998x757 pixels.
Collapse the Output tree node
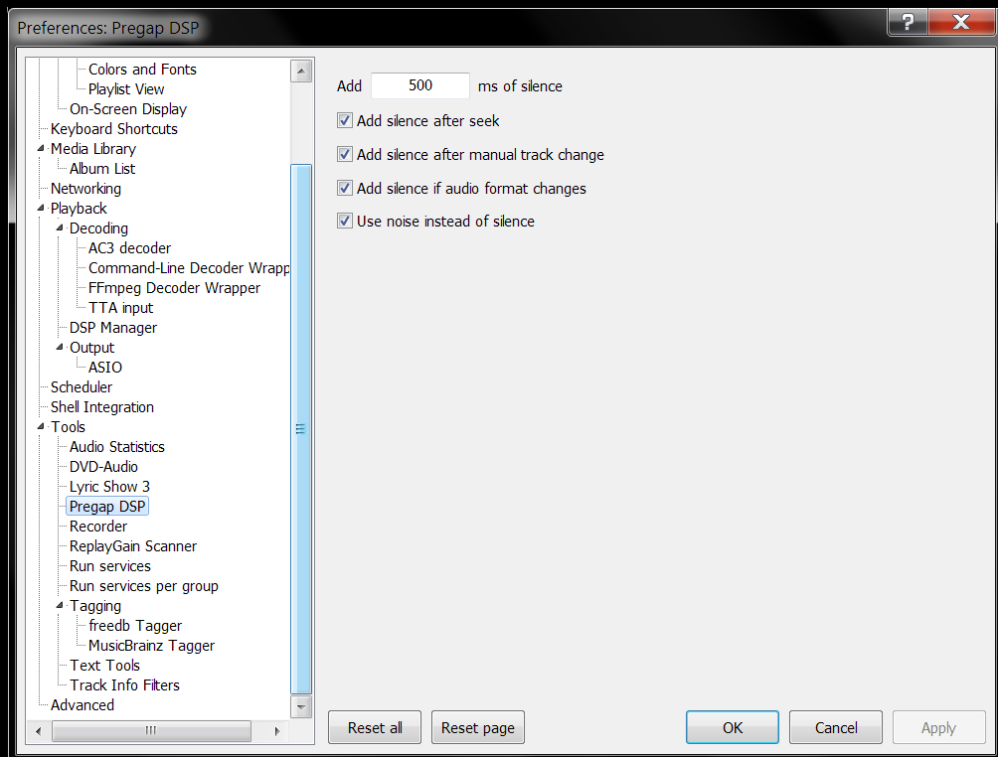coord(60,348)
